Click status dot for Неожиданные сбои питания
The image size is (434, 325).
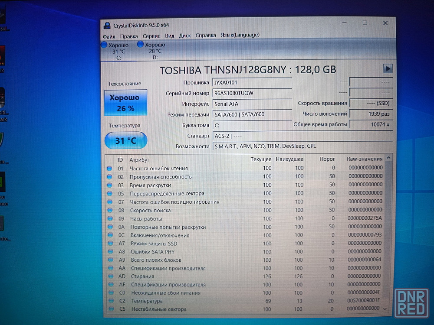111,292
